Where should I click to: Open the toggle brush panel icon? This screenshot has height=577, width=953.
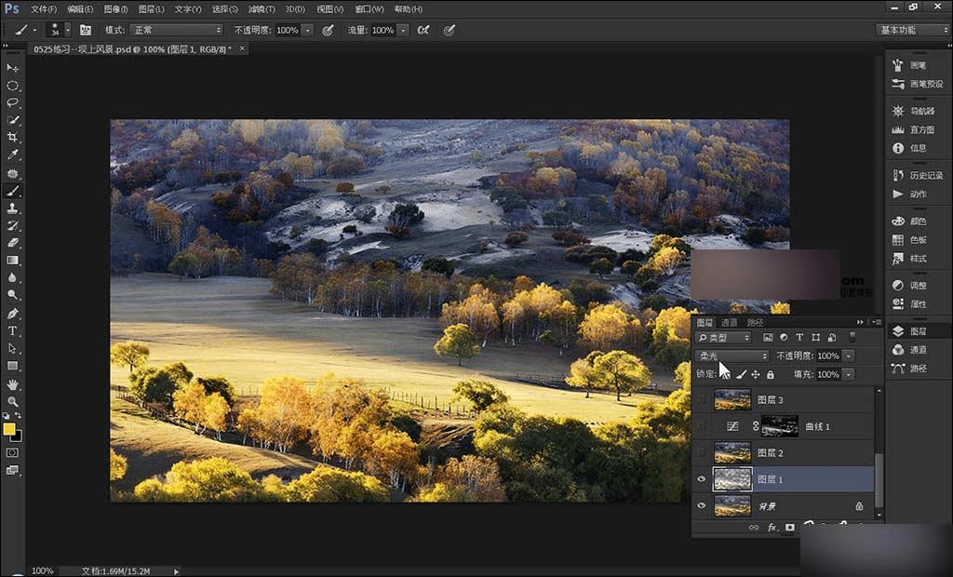(86, 30)
